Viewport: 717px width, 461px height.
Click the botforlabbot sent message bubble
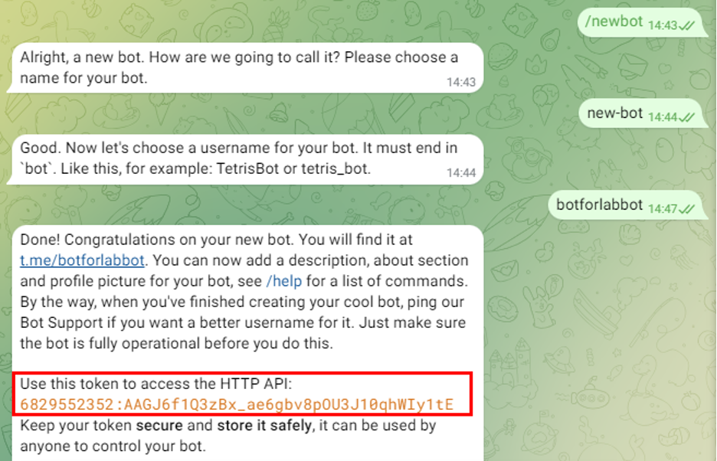[x=626, y=205]
